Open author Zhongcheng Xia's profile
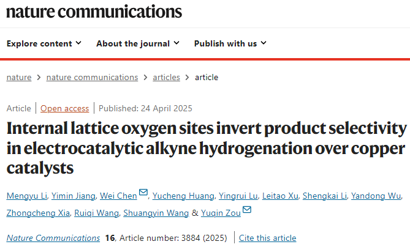Image resolution: width=410 pixels, height=247 pixels. (38, 213)
